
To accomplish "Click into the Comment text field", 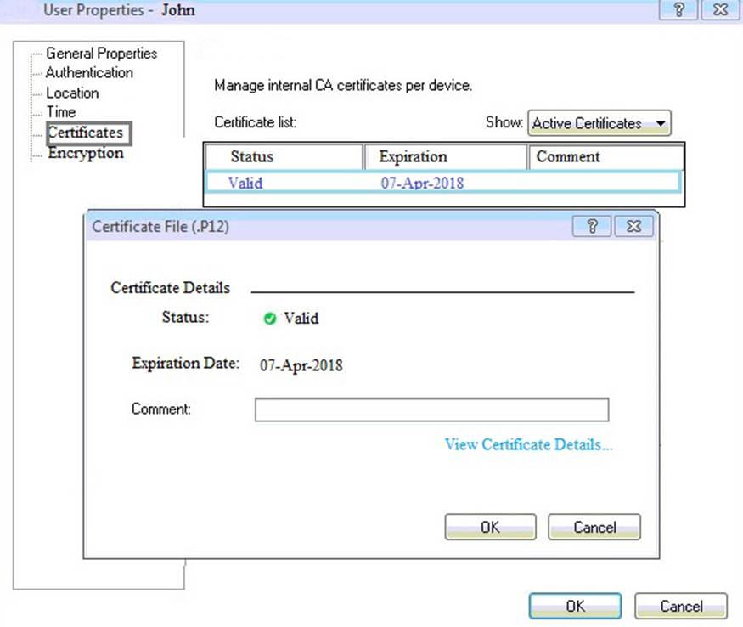I will [x=431, y=410].
